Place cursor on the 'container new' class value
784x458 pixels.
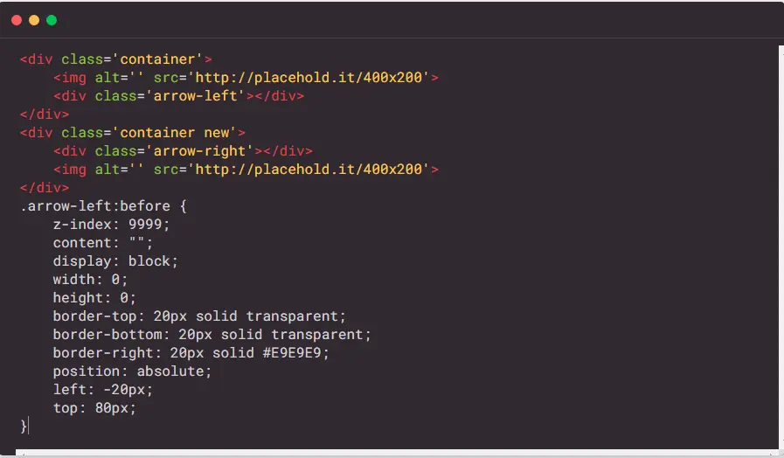pyautogui.click(x=175, y=133)
